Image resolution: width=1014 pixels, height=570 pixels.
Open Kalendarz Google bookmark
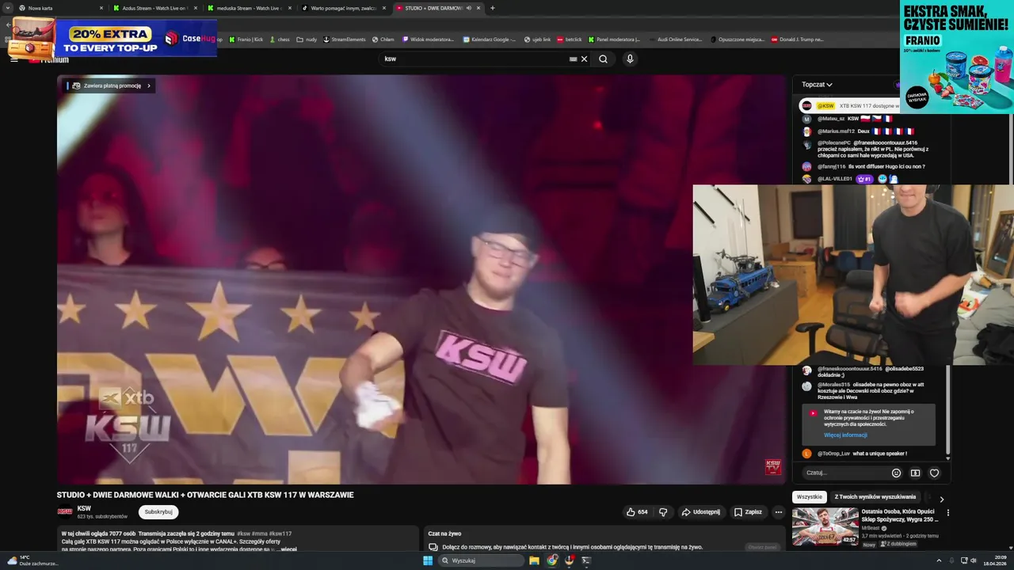pos(490,39)
